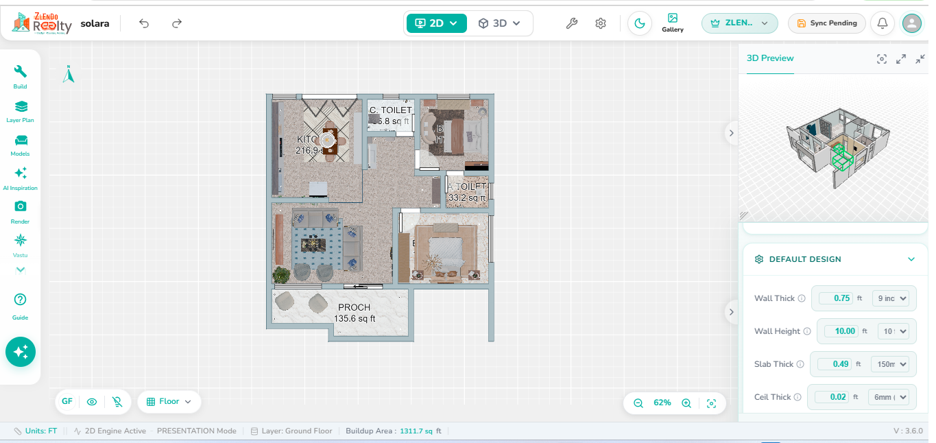
Task: Click the 3D Preview model thumbnail
Action: pos(837,147)
